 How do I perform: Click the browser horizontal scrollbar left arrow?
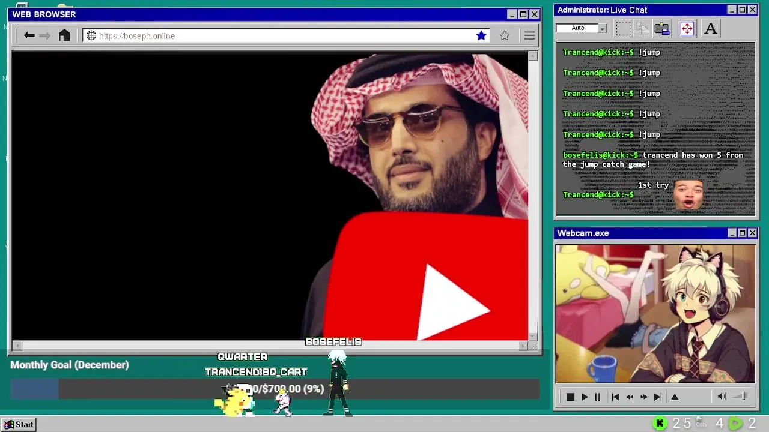[x=17, y=346]
